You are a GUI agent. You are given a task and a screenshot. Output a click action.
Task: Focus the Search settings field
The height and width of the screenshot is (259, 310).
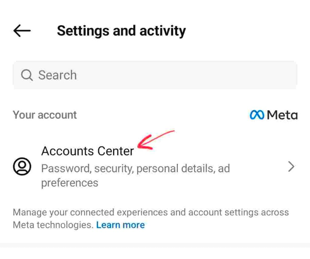pyautogui.click(x=155, y=75)
